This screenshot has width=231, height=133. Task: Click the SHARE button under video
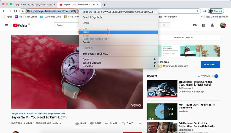point(111,123)
